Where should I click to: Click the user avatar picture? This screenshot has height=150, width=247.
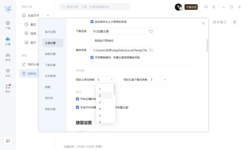tap(179, 7)
